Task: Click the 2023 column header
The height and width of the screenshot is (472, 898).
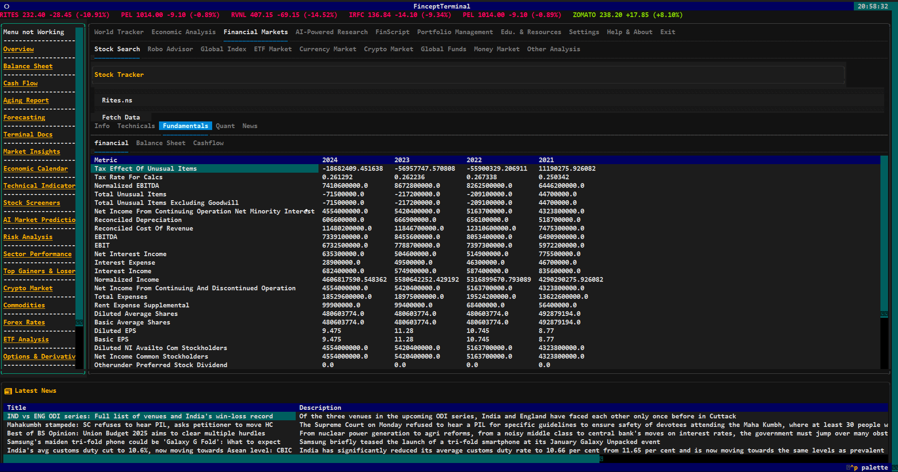Action: pyautogui.click(x=402, y=160)
